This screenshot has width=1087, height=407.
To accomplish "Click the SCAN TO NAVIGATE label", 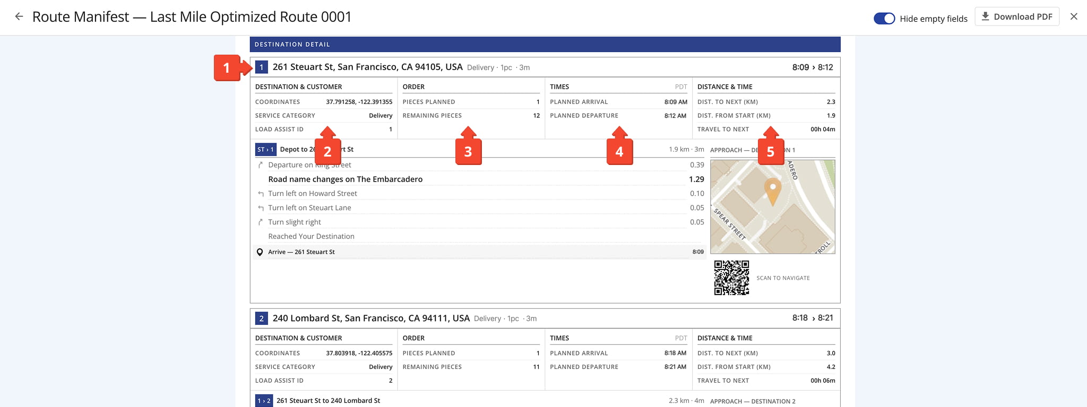I will [783, 278].
